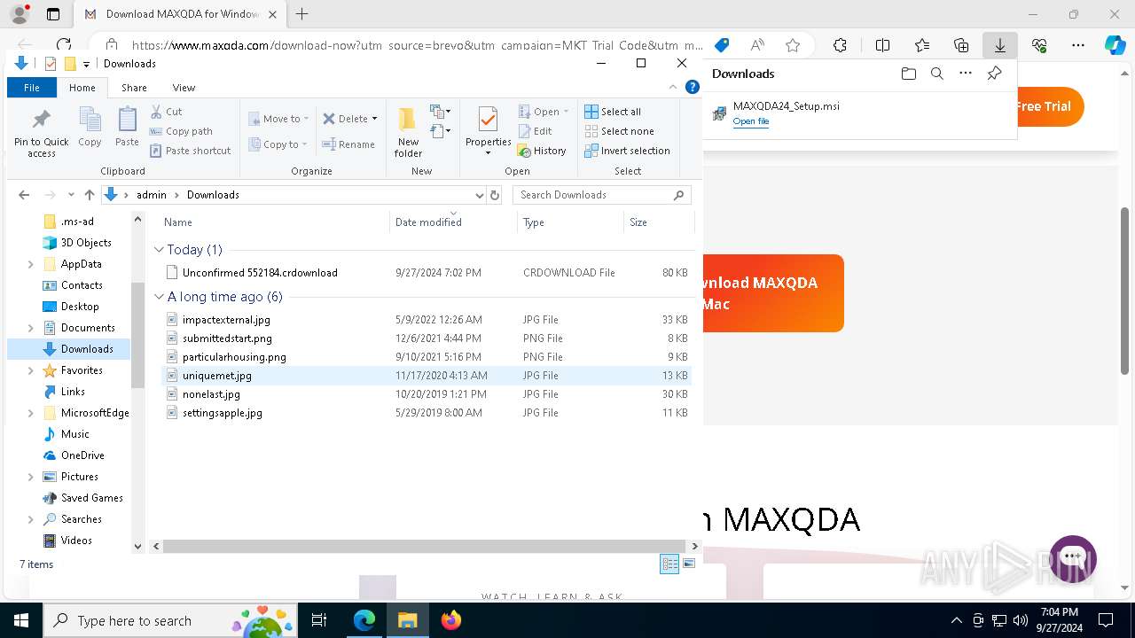Switch to the Share ribbon tab
The image size is (1135, 638).
(x=134, y=88)
